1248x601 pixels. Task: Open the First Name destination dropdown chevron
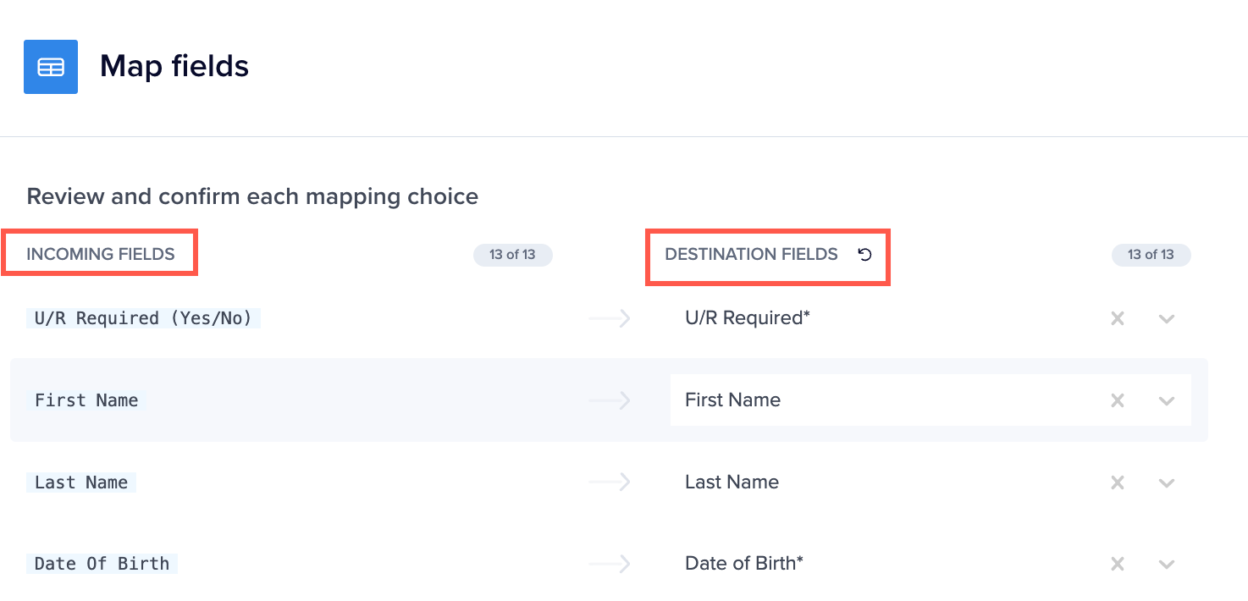(1167, 401)
